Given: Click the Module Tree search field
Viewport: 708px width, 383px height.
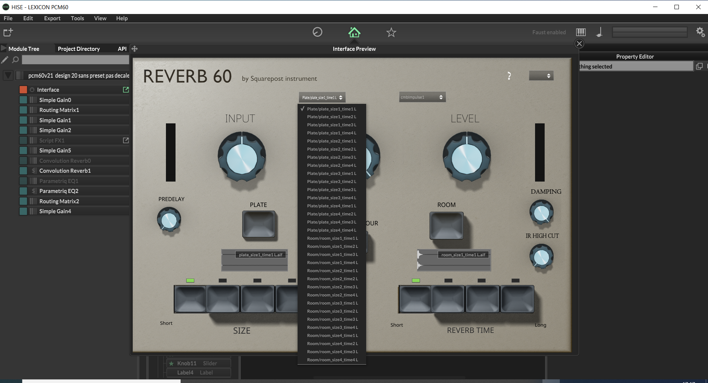Looking at the screenshot, I should 75,60.
